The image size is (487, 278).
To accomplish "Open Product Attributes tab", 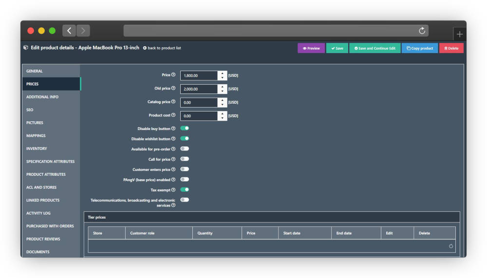I will click(x=51, y=174).
